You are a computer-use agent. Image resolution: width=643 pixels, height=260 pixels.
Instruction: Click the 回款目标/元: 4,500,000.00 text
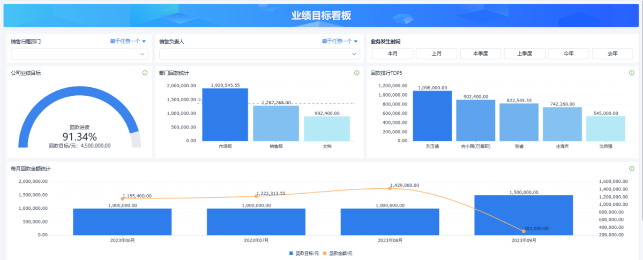(80, 146)
